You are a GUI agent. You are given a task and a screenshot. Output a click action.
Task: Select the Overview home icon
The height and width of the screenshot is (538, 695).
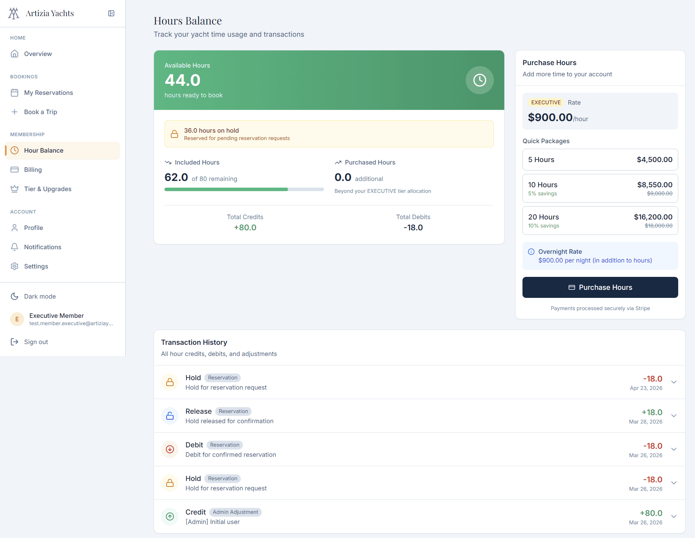click(14, 54)
